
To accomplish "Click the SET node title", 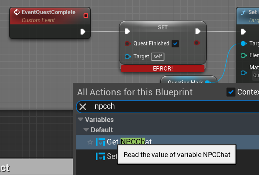I will [x=163, y=27].
